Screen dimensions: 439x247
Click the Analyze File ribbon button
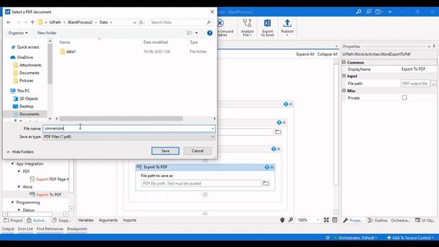247,27
